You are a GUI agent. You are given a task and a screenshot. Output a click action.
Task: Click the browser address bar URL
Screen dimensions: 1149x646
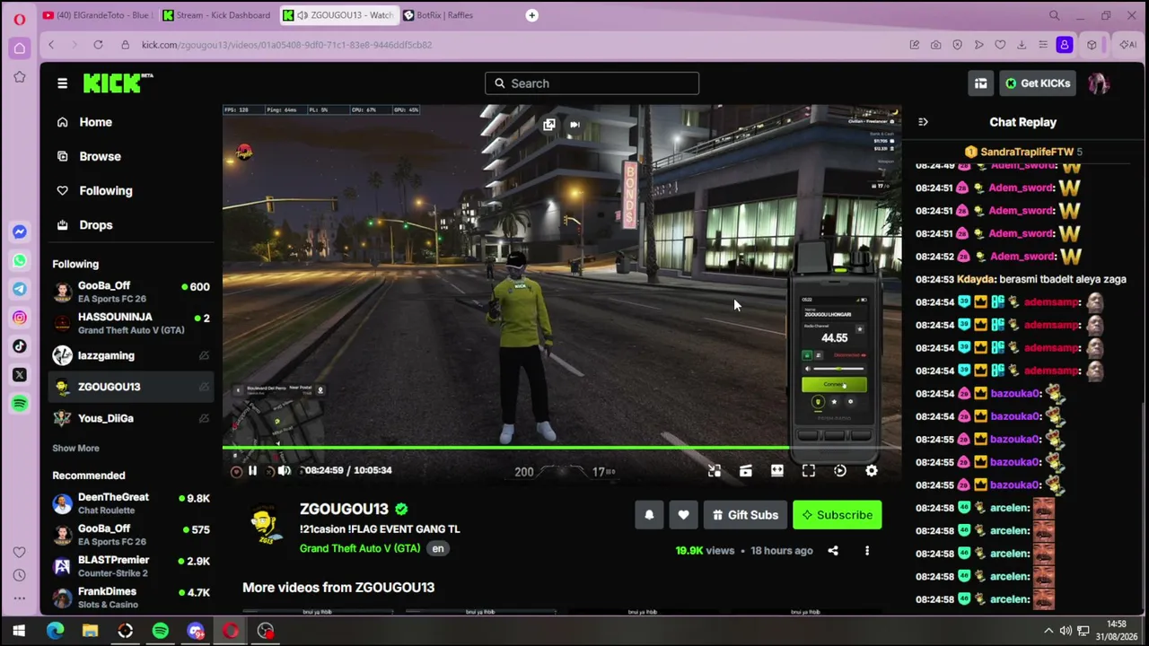click(x=286, y=45)
